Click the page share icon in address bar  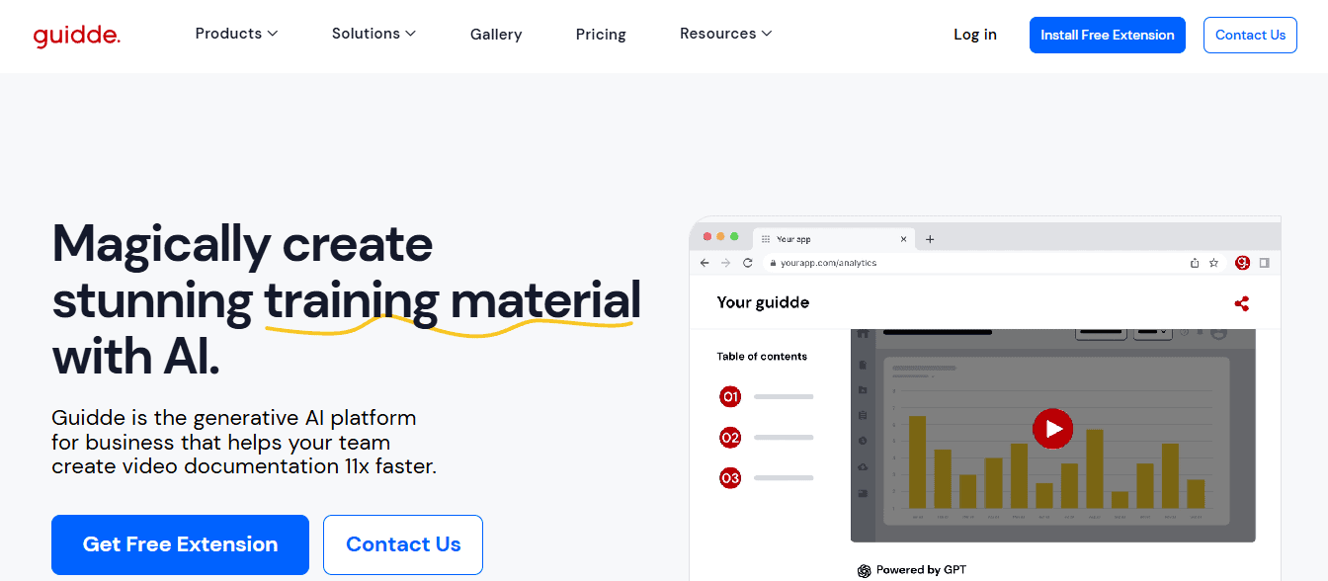pyautogui.click(x=1195, y=263)
